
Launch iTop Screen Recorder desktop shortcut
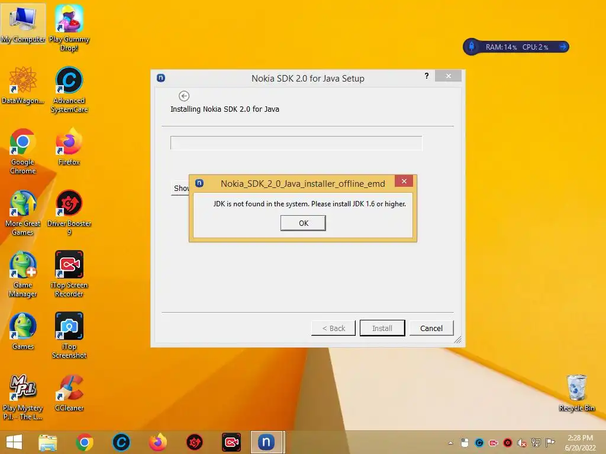pyautogui.click(x=69, y=274)
